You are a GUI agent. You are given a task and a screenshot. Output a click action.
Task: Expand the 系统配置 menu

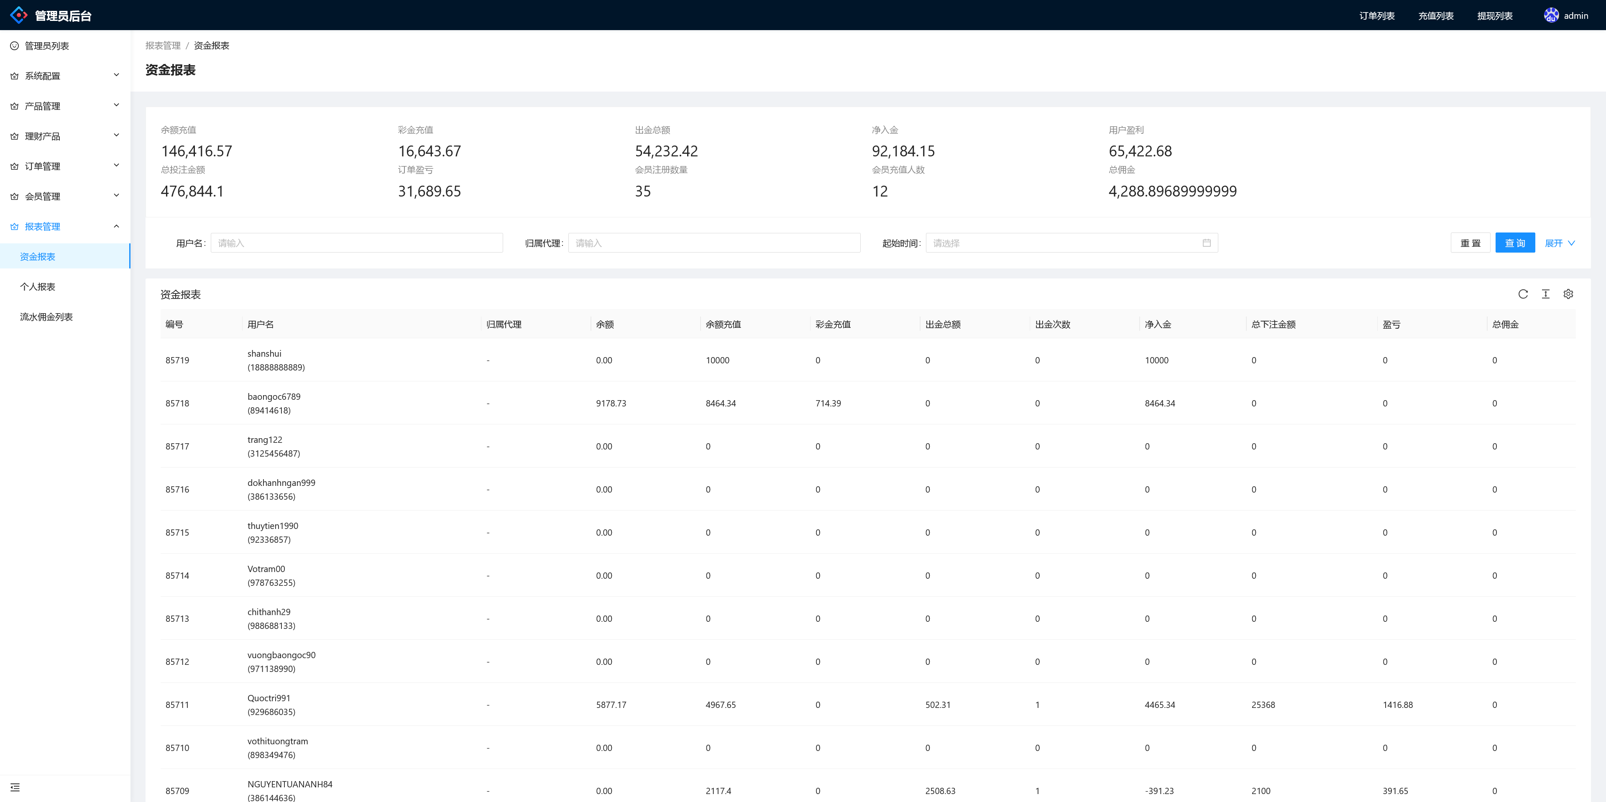[x=65, y=75]
